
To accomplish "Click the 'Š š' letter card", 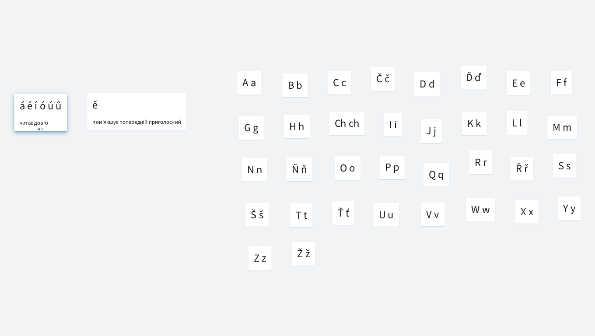I will tap(257, 215).
